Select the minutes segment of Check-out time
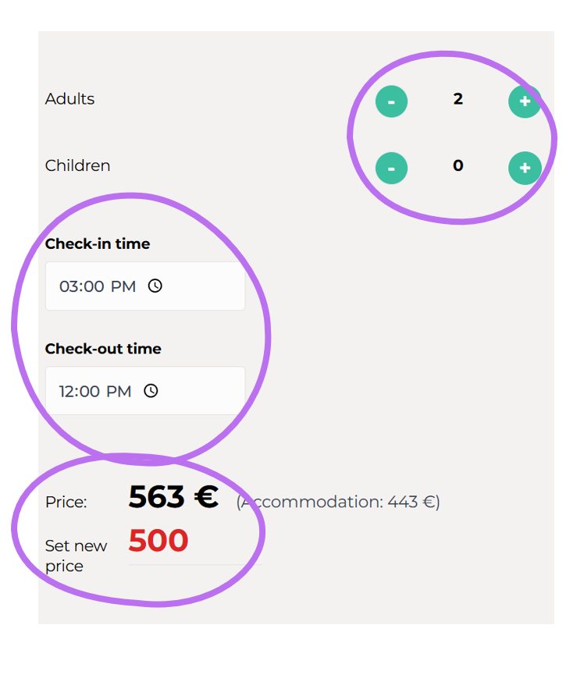584x682 pixels. (x=91, y=391)
